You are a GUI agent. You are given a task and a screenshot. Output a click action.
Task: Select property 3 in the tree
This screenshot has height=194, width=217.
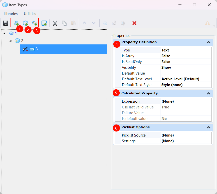37,49
